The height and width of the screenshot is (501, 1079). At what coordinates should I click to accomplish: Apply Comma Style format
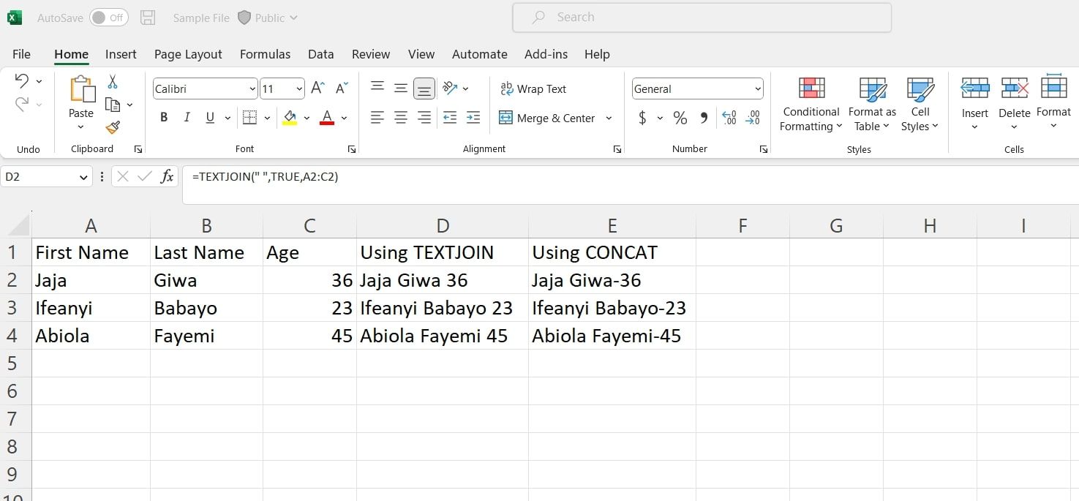pos(704,117)
